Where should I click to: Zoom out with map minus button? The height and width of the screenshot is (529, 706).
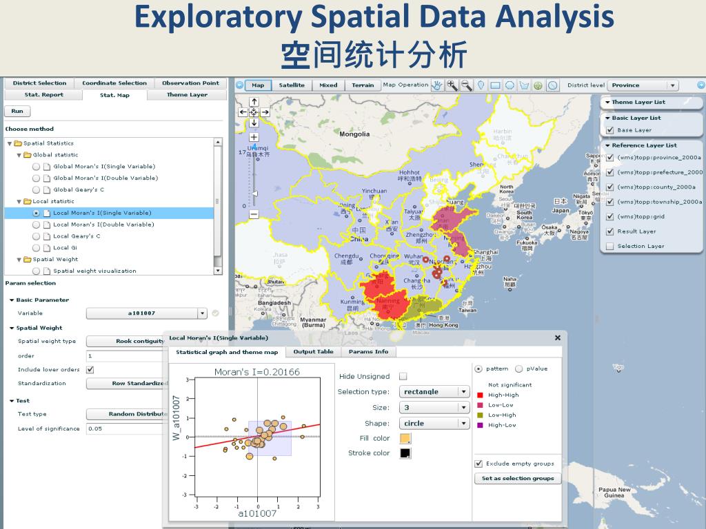pos(254,214)
